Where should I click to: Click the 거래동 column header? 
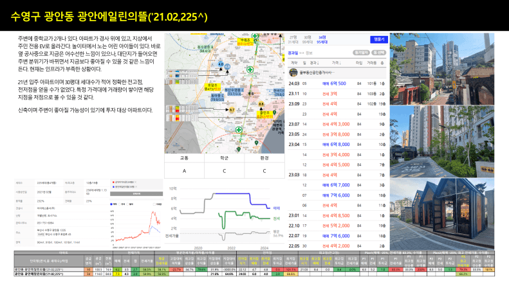[x=372, y=63]
